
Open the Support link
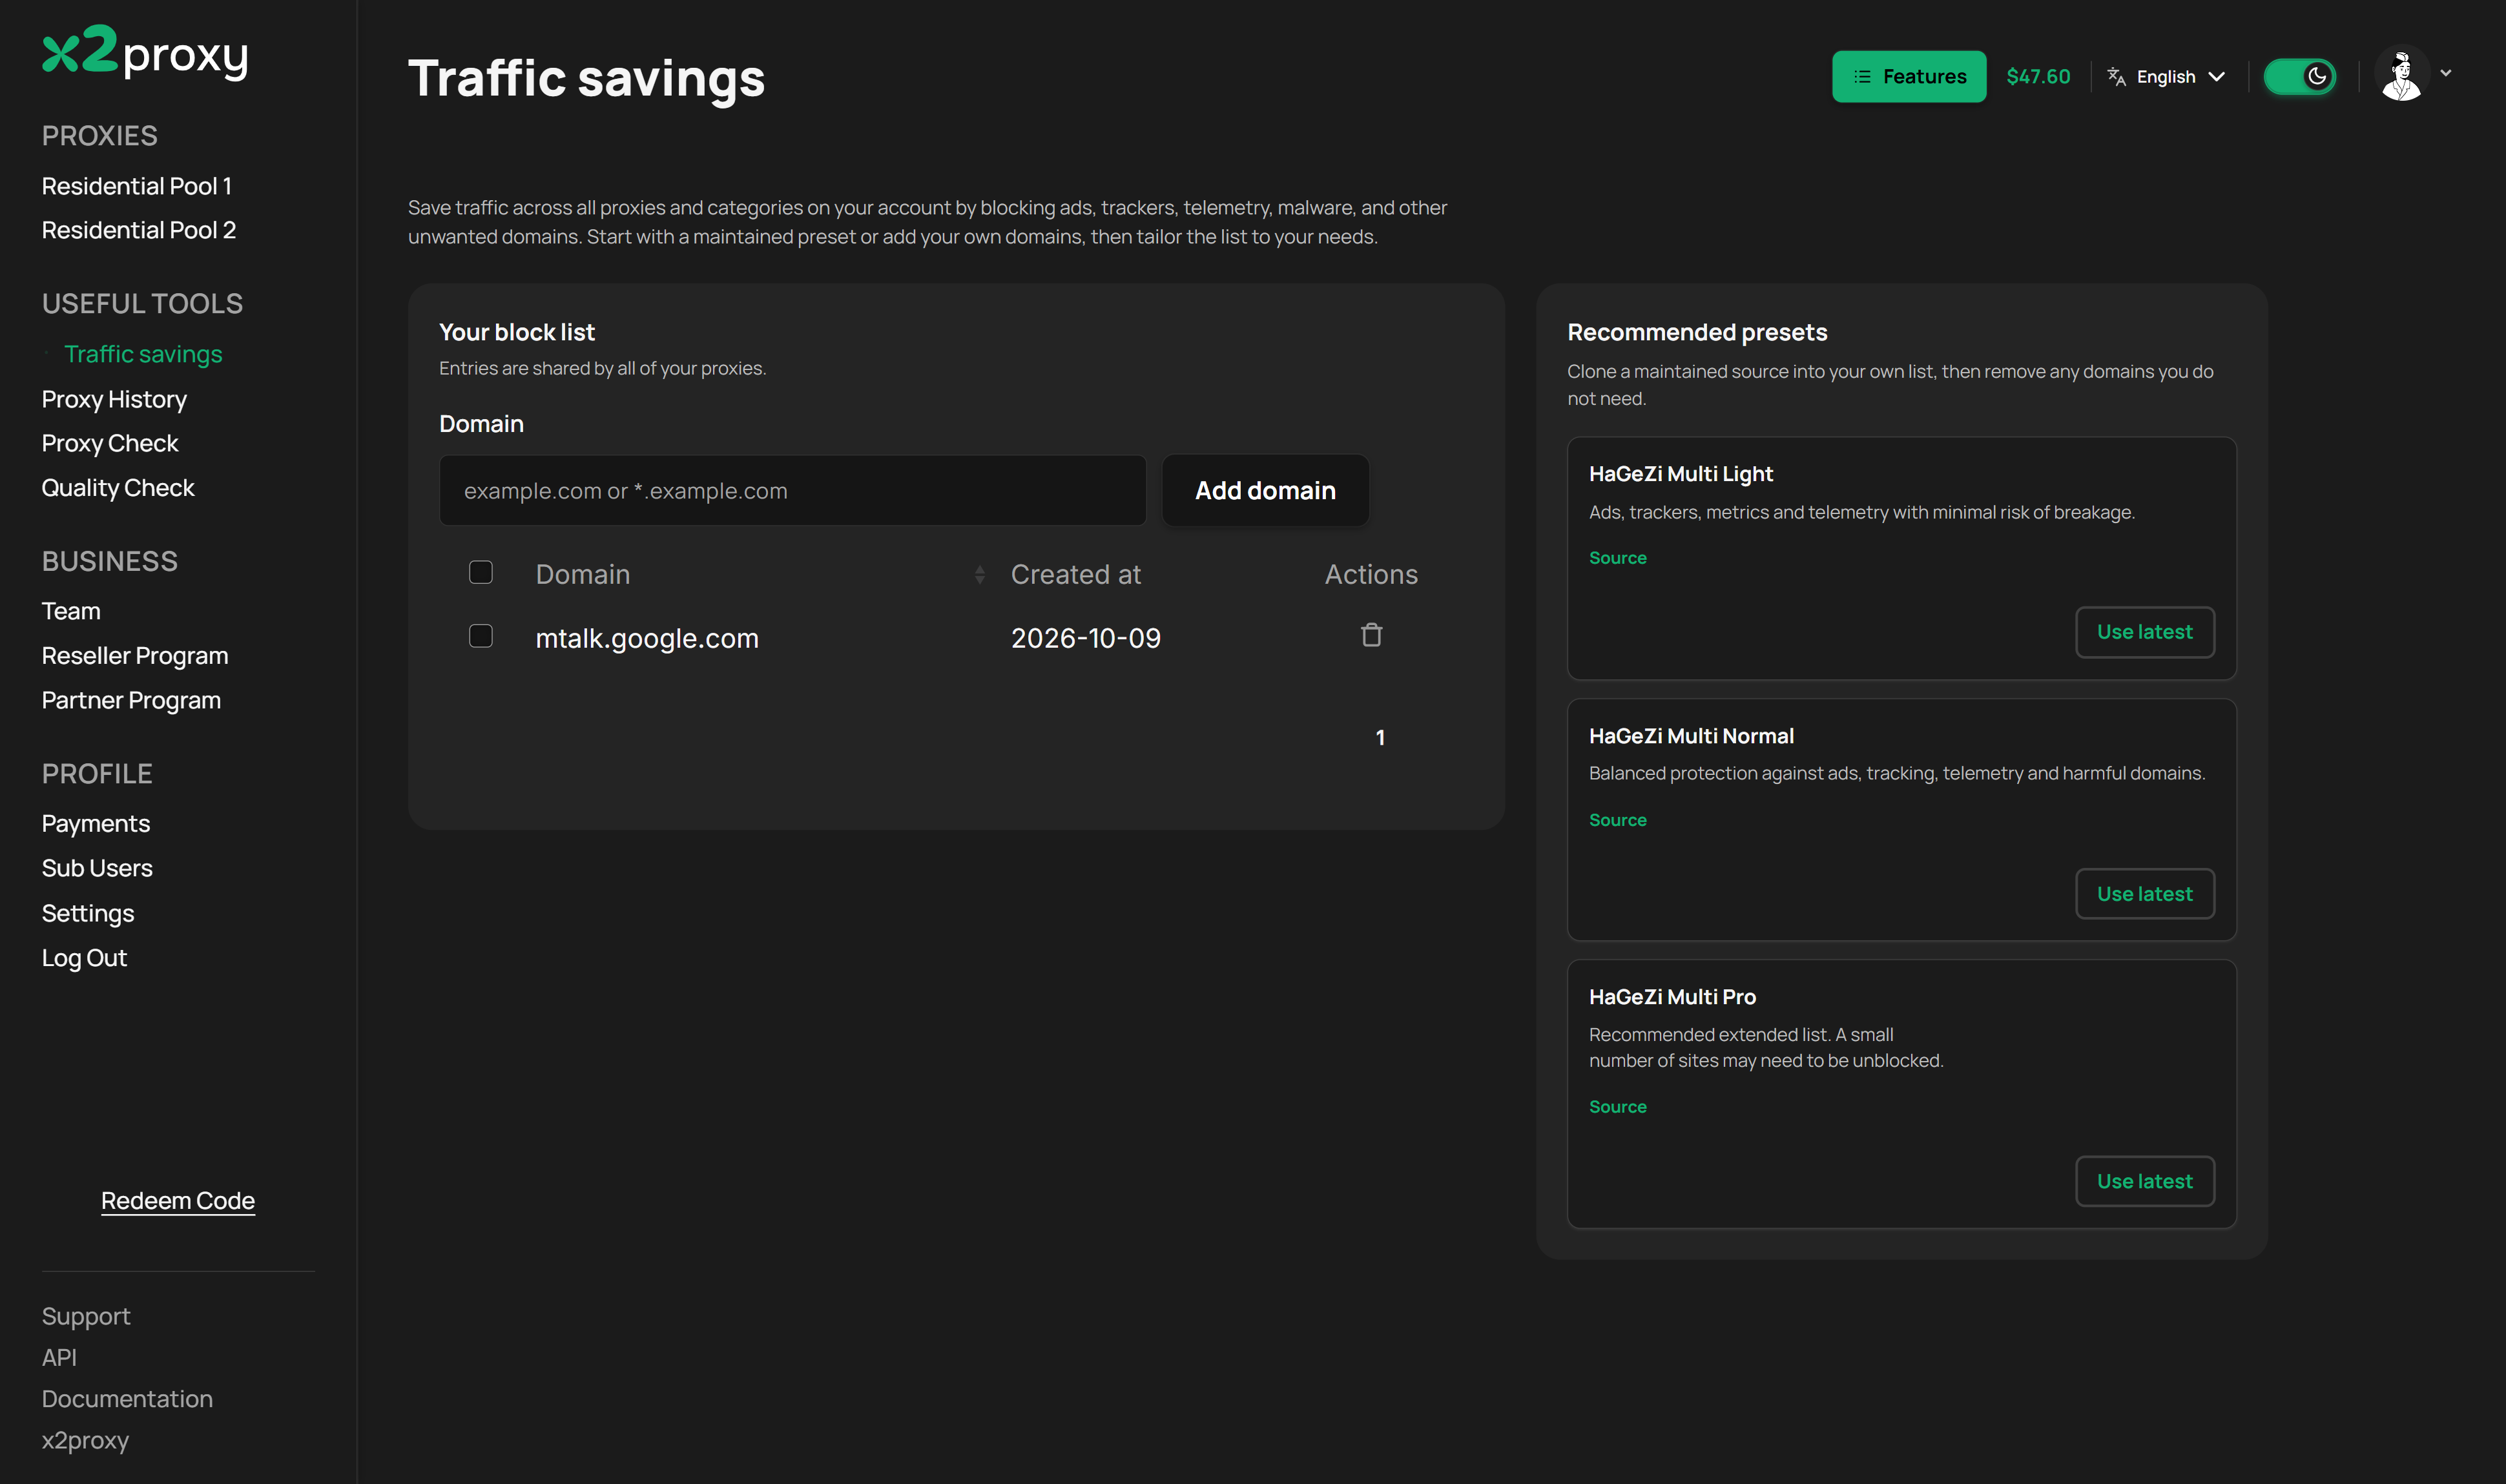point(86,1316)
